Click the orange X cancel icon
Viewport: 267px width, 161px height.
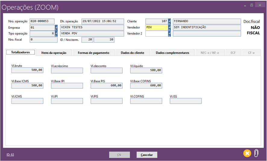coord(247,153)
